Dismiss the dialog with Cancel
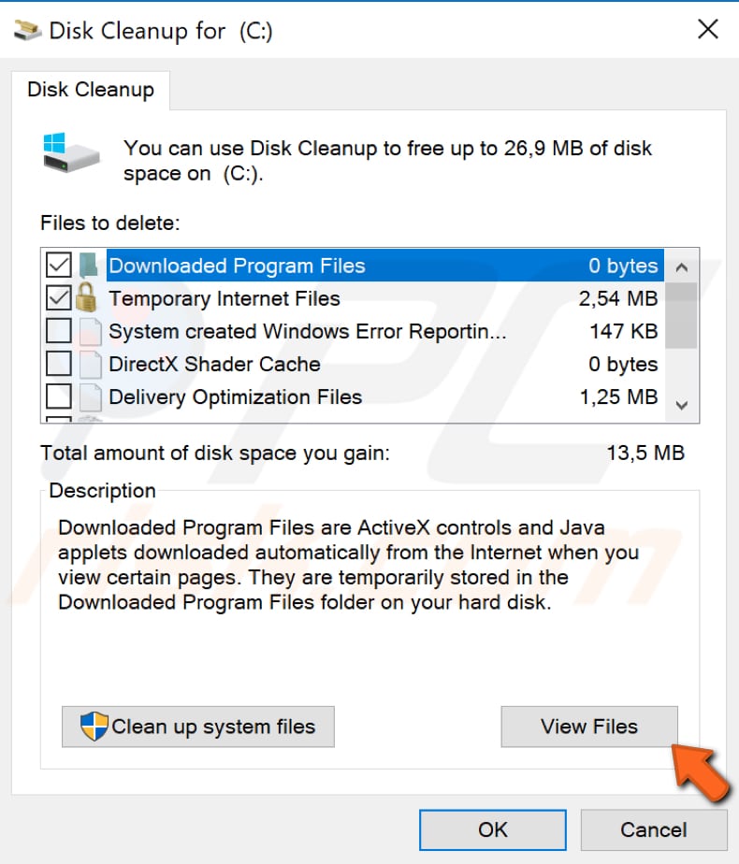Image resolution: width=739 pixels, height=864 pixels. click(x=654, y=829)
